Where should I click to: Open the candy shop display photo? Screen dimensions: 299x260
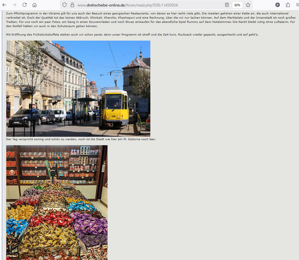pos(57,202)
